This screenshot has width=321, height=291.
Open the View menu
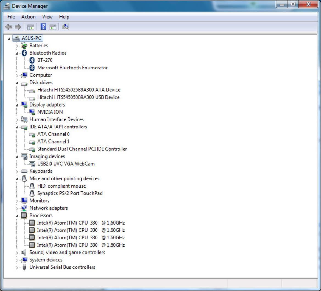[x=47, y=17]
